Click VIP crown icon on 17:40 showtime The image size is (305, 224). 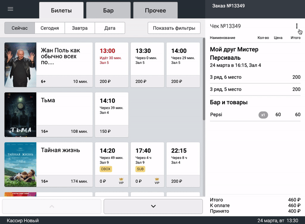157,181
